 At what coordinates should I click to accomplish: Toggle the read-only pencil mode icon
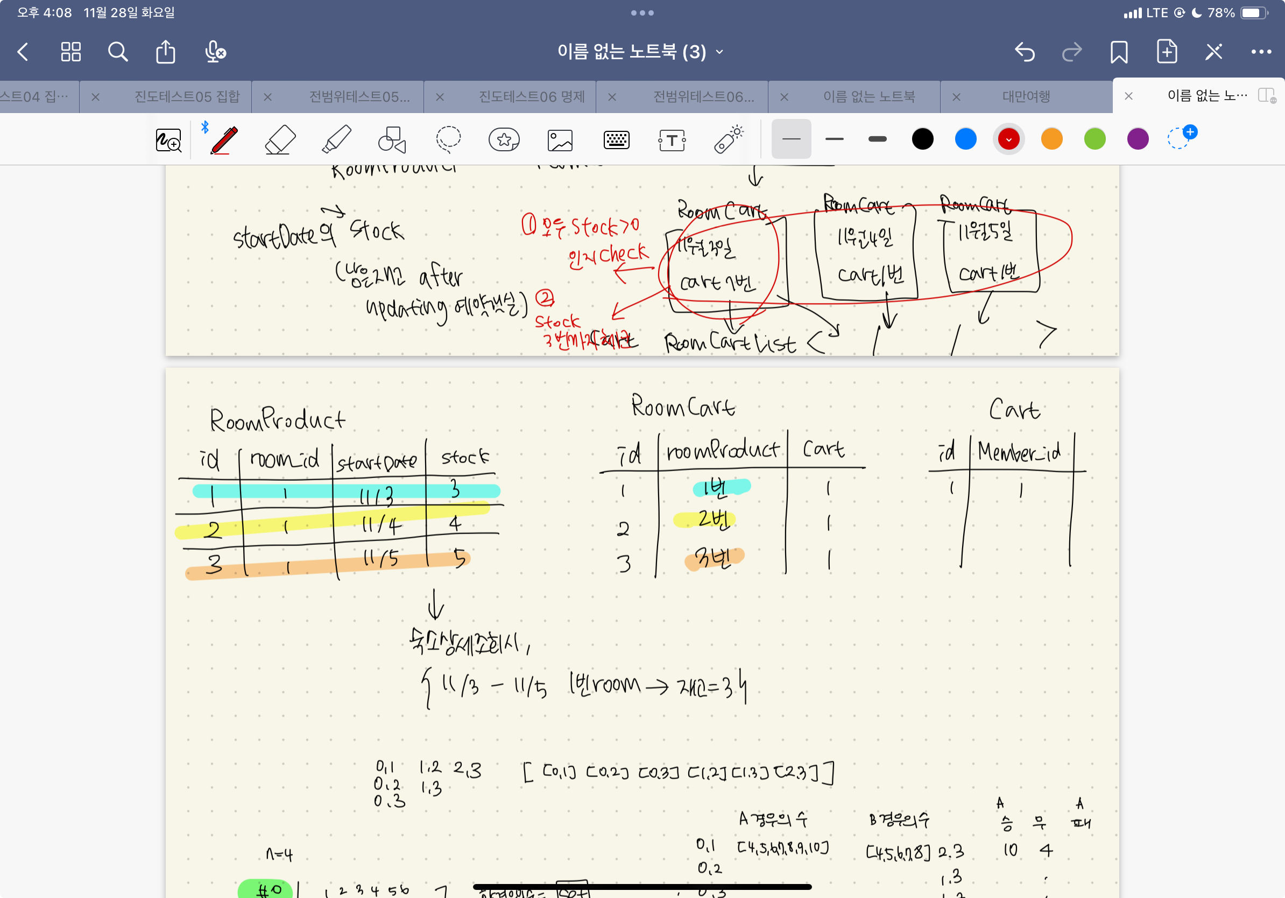point(1214,52)
